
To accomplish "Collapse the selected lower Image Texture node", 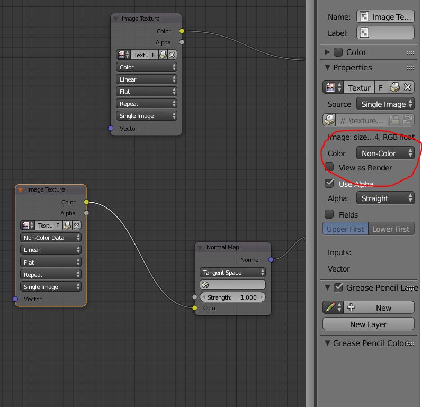I will [20, 190].
